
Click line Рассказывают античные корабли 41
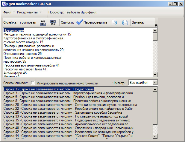pyautogui.click(x=31, y=65)
